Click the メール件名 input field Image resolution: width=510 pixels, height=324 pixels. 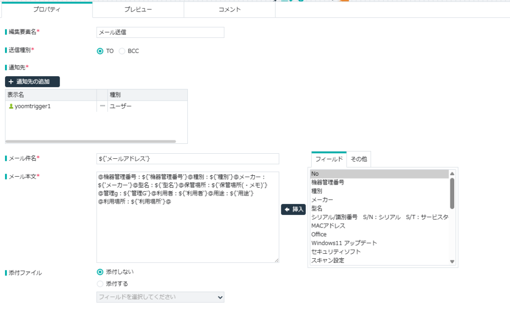click(188, 159)
